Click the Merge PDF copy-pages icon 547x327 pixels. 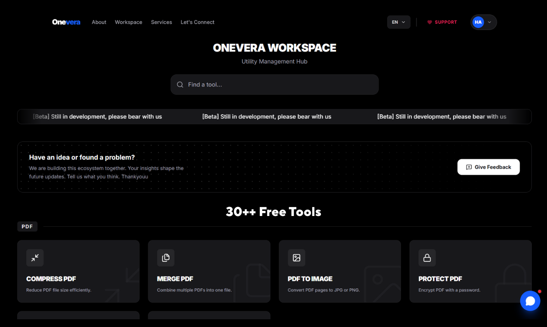(x=166, y=258)
